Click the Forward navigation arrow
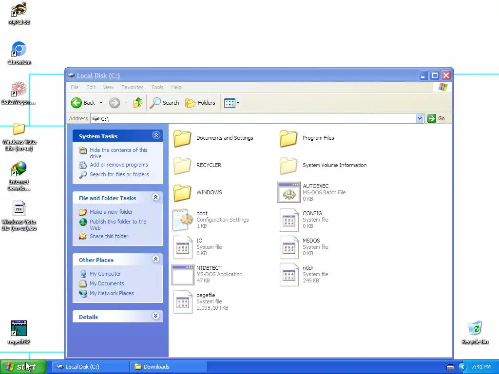 click(115, 103)
